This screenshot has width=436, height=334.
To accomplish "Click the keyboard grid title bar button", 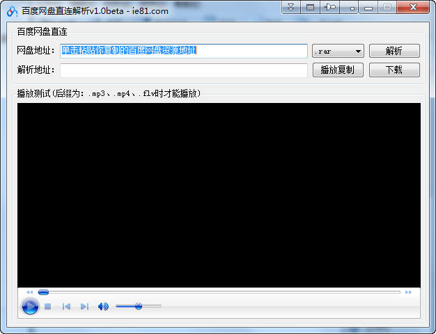I will [x=310, y=7].
